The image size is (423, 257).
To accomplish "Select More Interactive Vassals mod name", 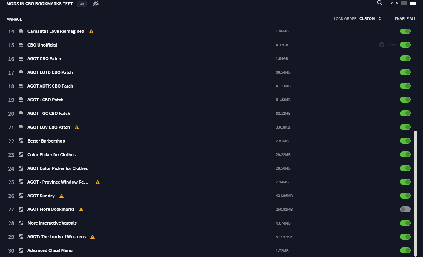I will coord(52,223).
